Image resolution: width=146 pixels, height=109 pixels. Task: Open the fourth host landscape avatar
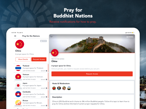tap(69, 88)
